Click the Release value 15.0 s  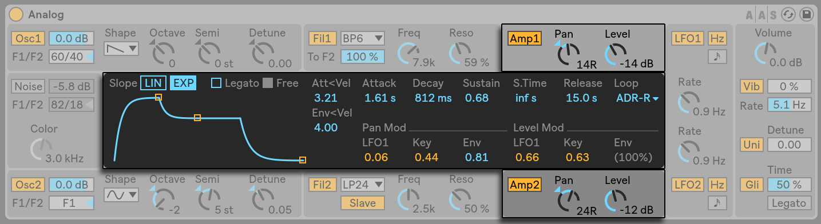point(582,98)
